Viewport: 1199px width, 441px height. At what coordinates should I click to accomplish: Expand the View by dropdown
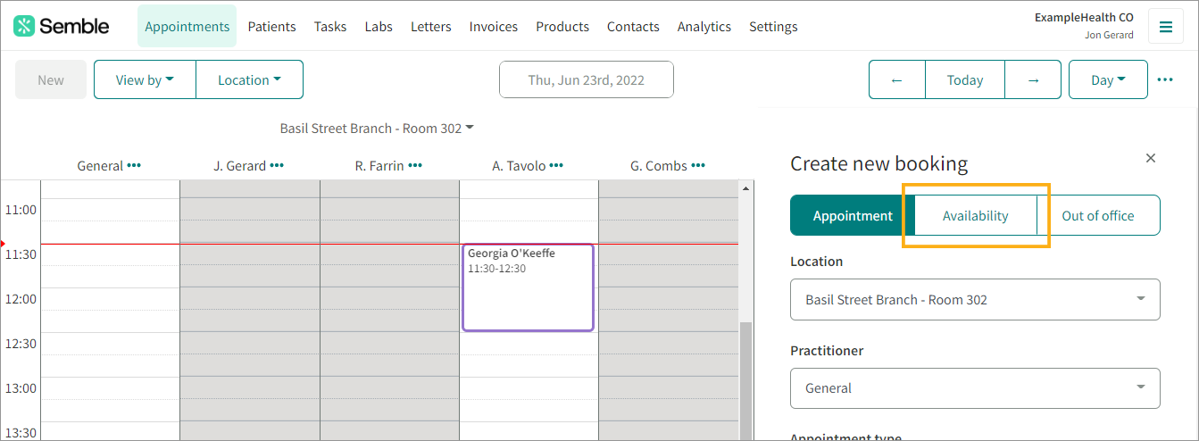145,79
